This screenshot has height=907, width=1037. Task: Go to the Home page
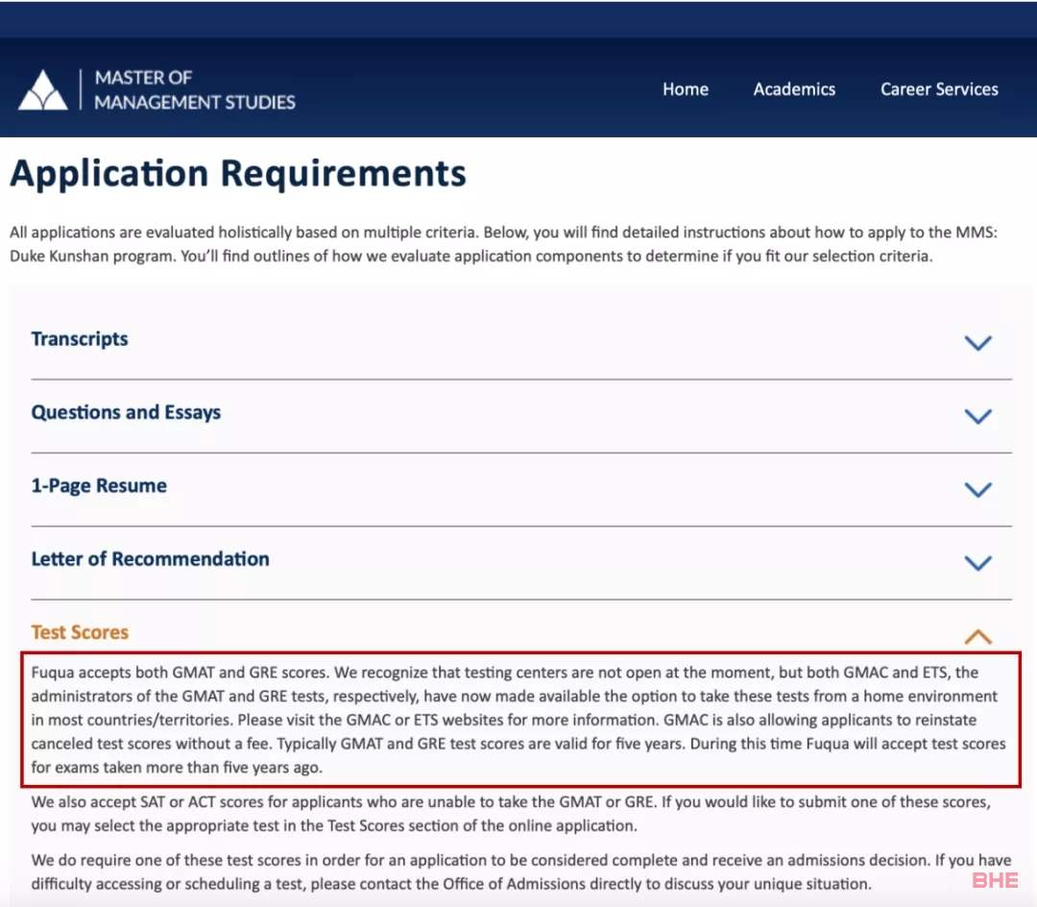685,89
